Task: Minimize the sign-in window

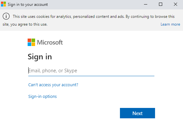Action: click(x=146, y=5)
